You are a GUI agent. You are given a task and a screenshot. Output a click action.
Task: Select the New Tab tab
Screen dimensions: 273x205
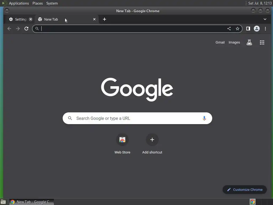[x=67, y=19]
